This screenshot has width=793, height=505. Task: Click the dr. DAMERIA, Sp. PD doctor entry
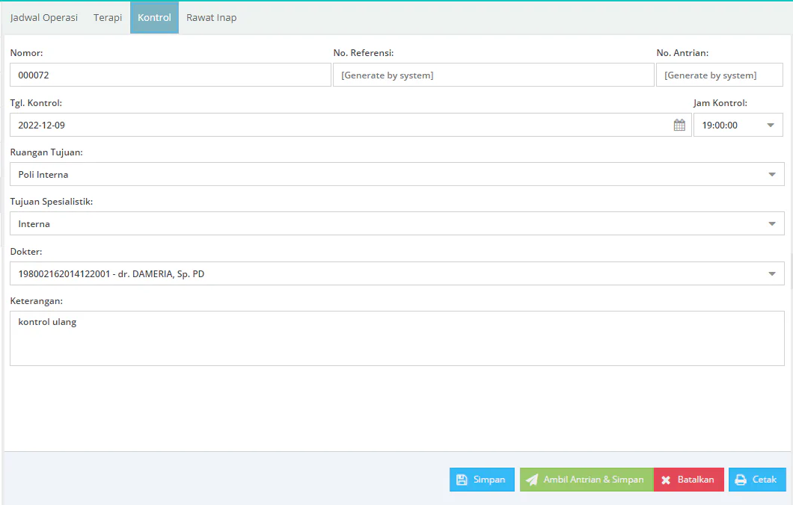[111, 273]
